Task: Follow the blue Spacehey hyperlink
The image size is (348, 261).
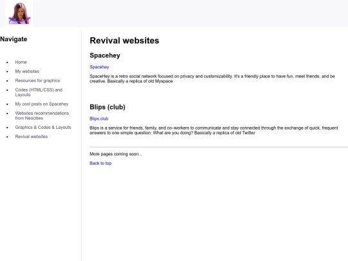Action: coord(99,67)
